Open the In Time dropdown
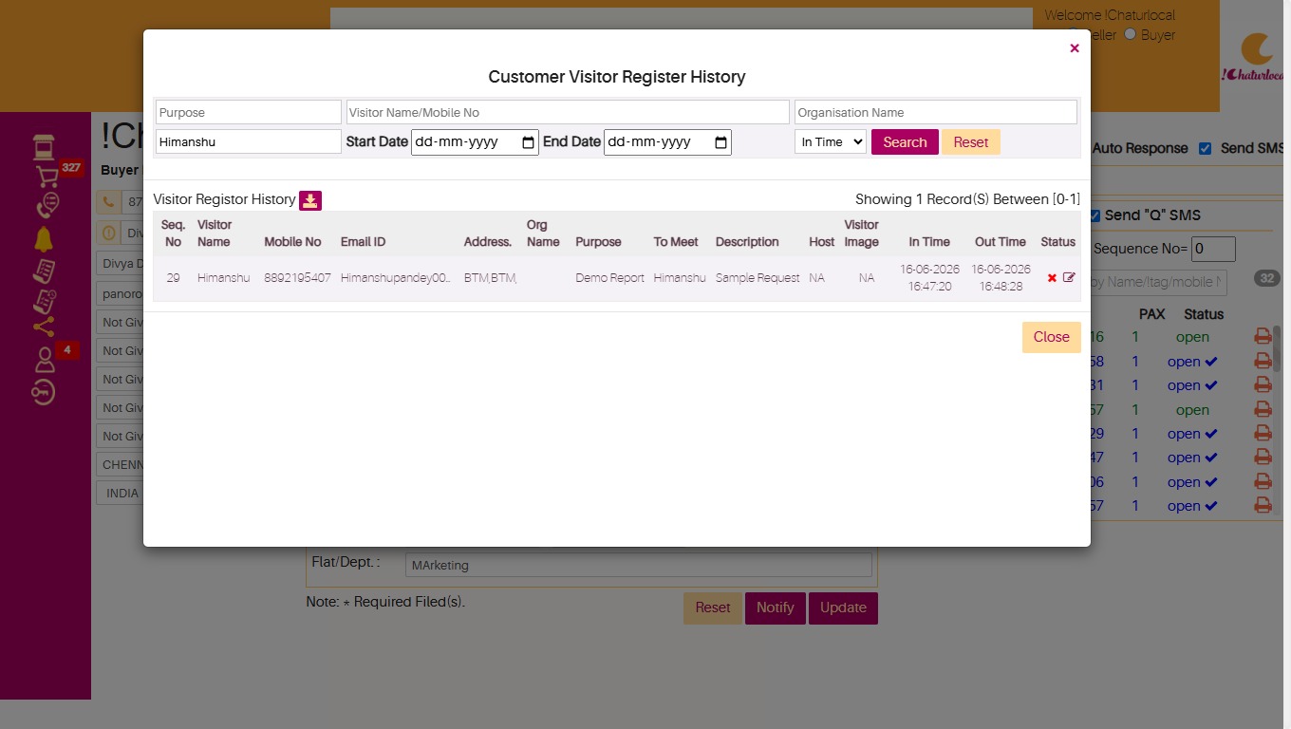The width and height of the screenshot is (1291, 729). click(x=831, y=142)
